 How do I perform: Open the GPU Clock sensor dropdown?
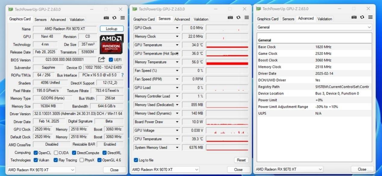click(177, 28)
